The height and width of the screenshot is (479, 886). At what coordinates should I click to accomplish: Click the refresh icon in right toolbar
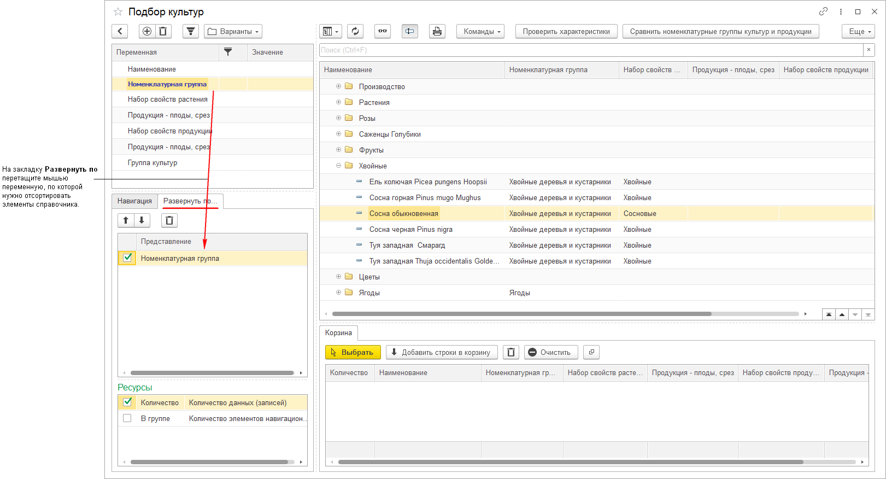355,31
